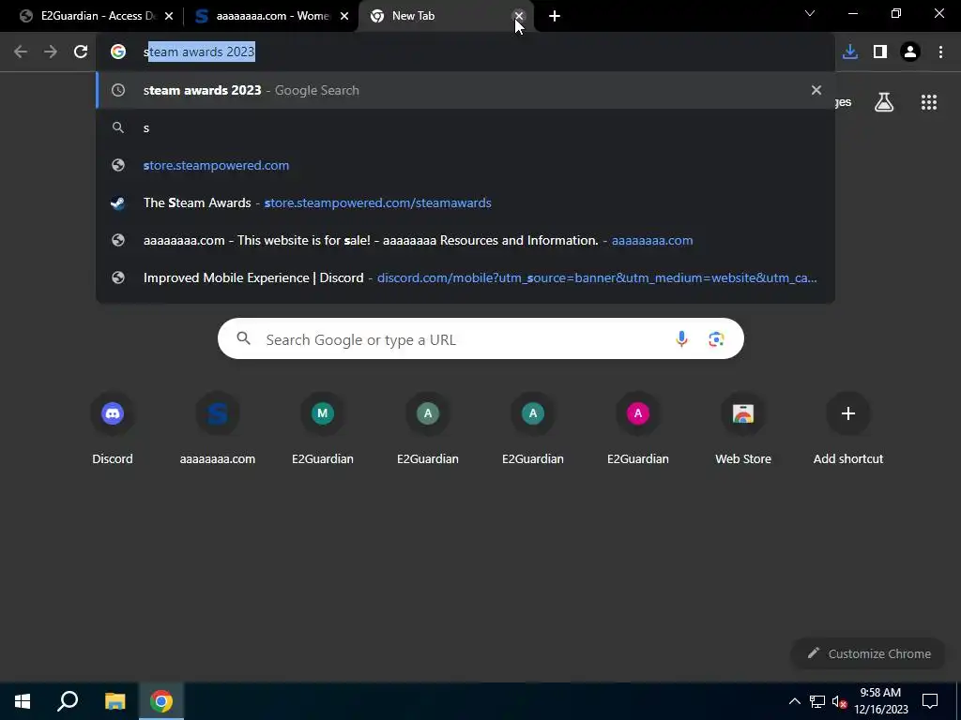
Task: Close the aaaaaaaa.com tab
Action: [x=344, y=16]
